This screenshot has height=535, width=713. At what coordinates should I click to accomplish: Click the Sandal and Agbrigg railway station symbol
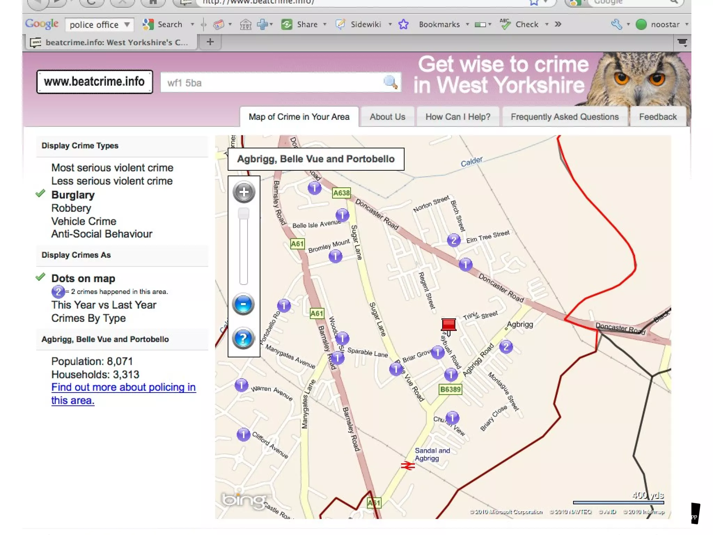point(408,465)
